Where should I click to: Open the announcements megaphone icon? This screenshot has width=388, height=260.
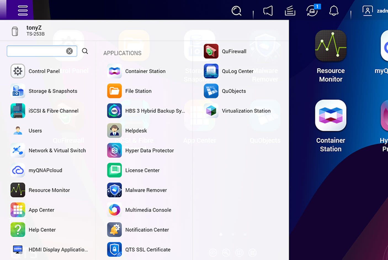pos(268,11)
